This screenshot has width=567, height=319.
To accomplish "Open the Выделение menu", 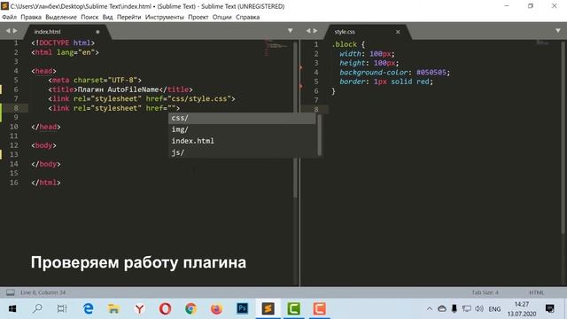I will pyautogui.click(x=61, y=17).
